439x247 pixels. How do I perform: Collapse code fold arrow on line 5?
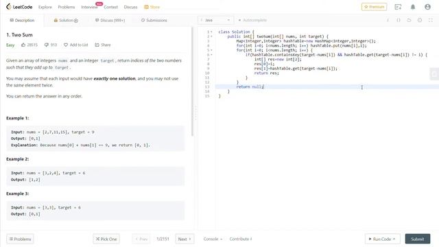pos(211,50)
